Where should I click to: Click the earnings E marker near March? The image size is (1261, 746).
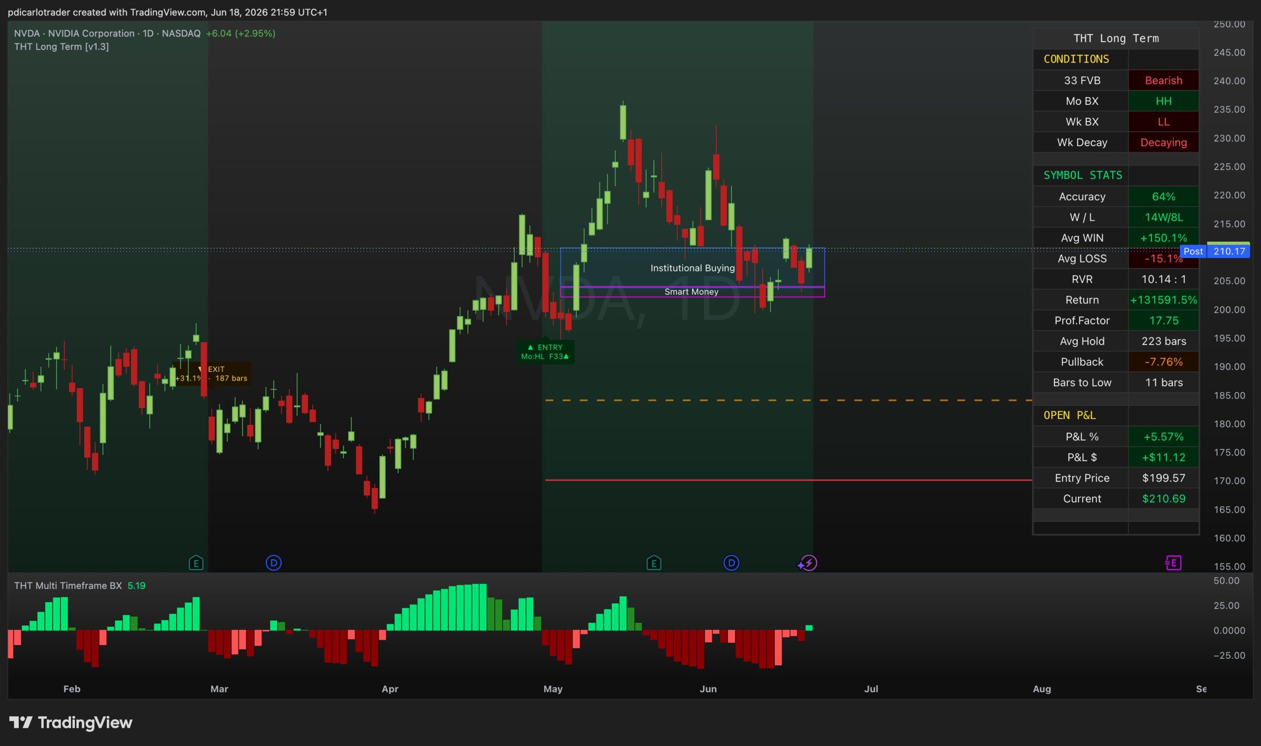(x=196, y=562)
